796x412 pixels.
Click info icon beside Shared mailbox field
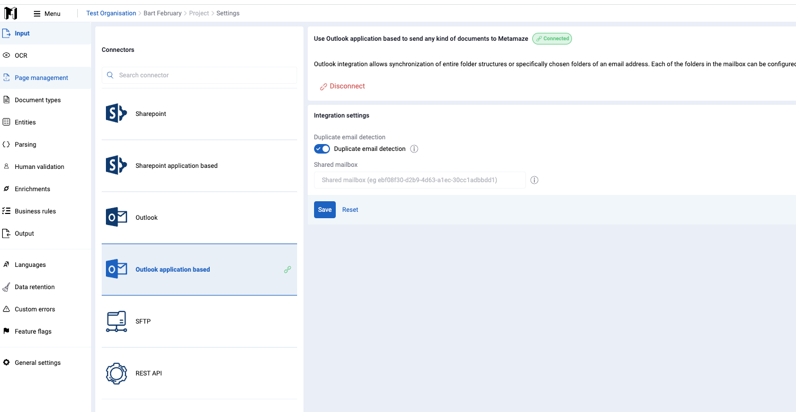(x=534, y=180)
